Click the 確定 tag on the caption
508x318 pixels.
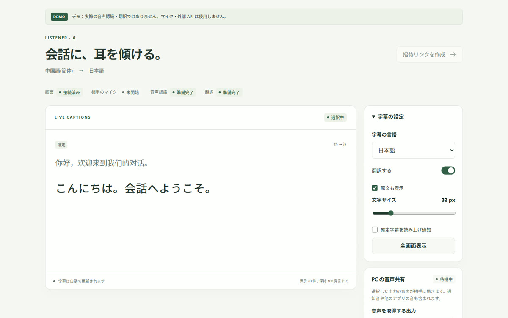click(x=61, y=145)
